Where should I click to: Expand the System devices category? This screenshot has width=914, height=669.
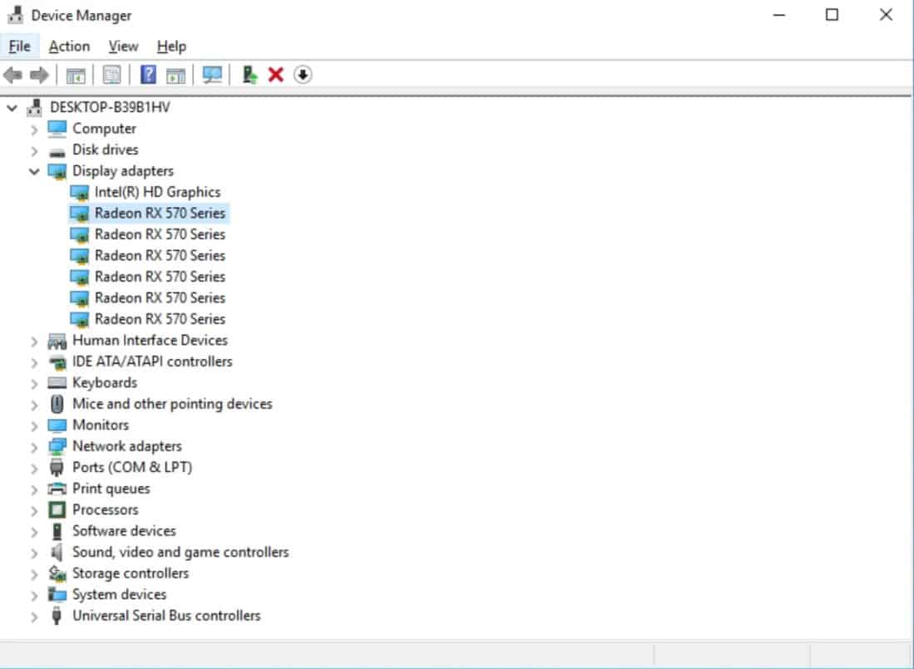34,596
